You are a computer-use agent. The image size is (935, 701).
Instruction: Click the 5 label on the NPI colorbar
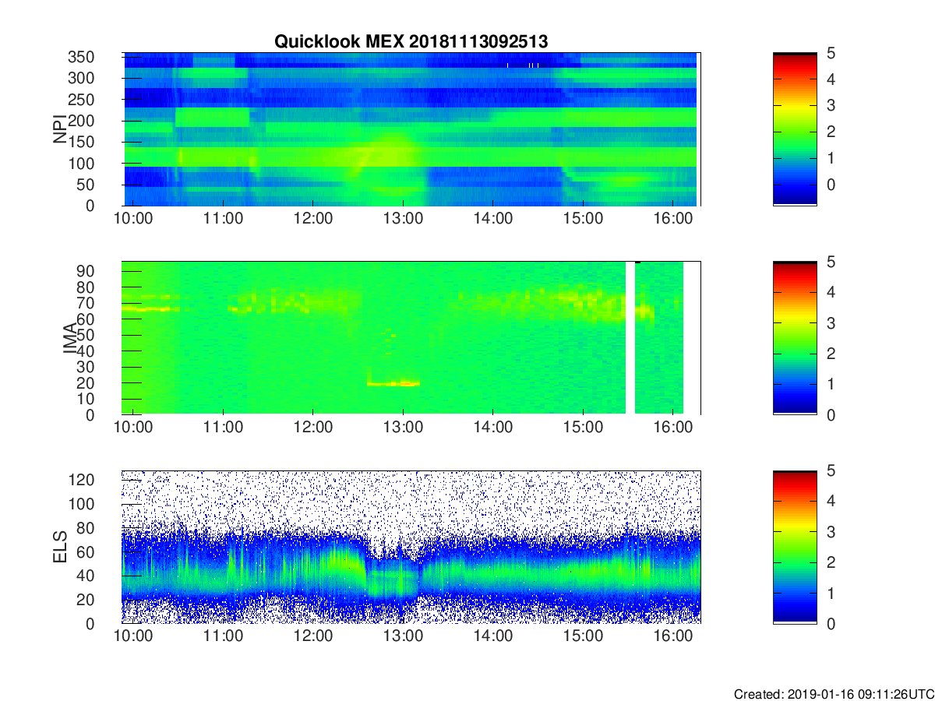(830, 54)
